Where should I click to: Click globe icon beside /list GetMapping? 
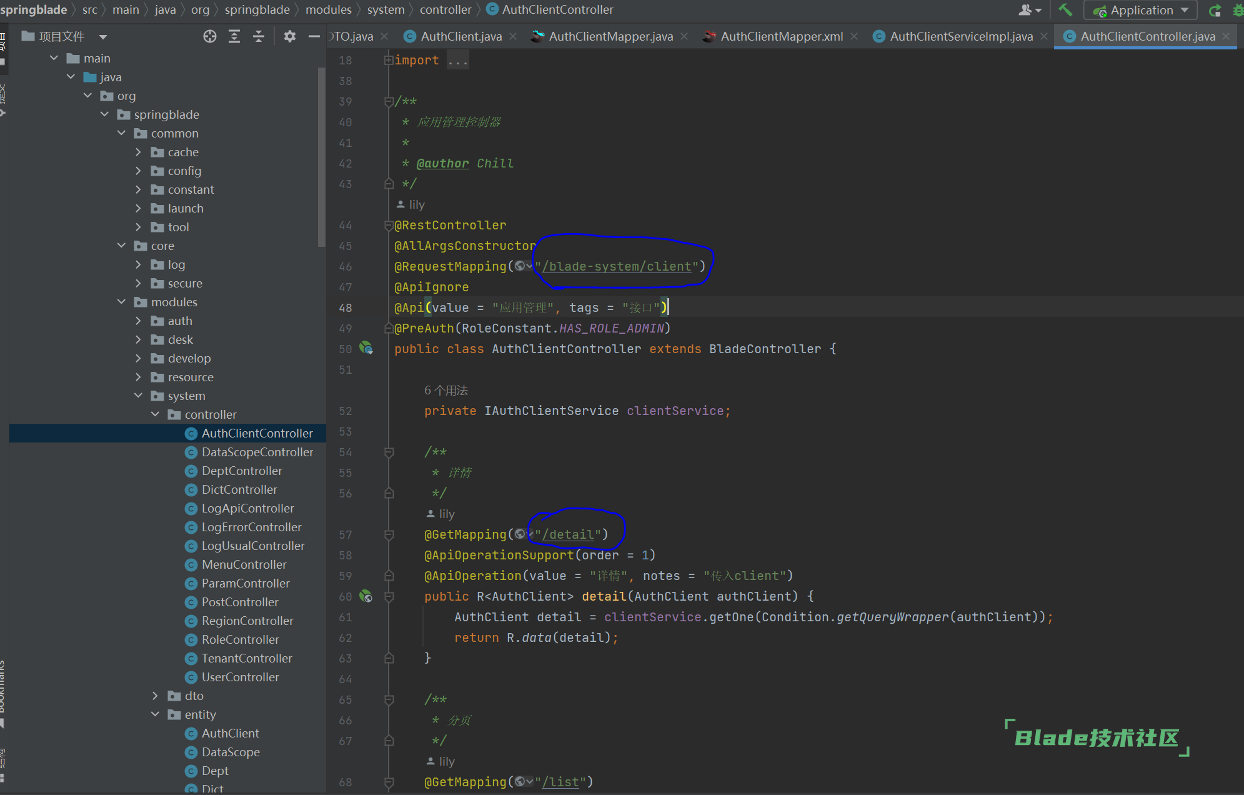pos(520,782)
